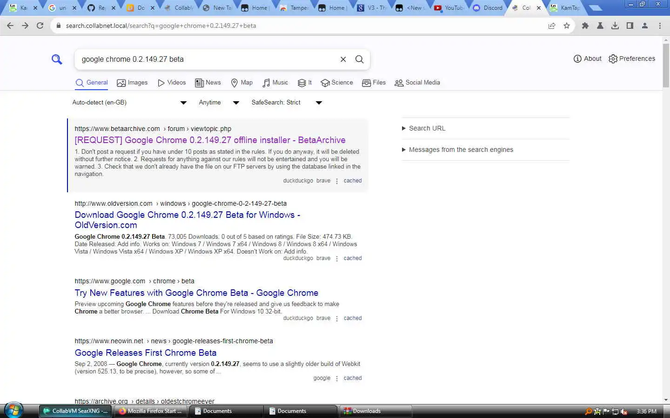
Task: Toggle the browser side panel icon
Action: (x=630, y=26)
